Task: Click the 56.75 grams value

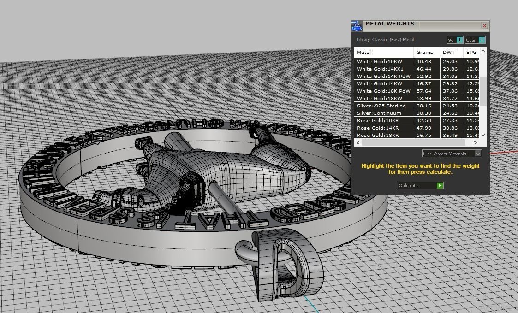Action: click(424, 135)
